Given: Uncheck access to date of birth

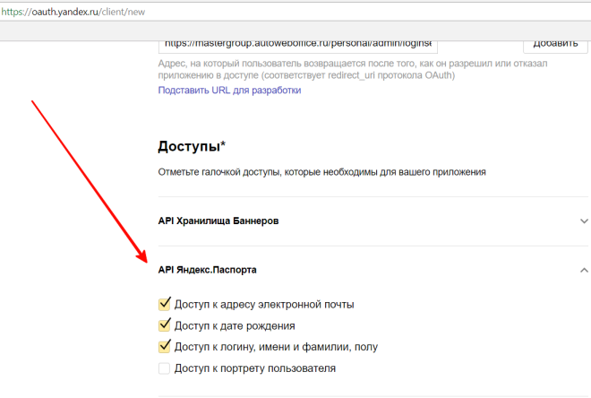Looking at the screenshot, I should click(165, 325).
